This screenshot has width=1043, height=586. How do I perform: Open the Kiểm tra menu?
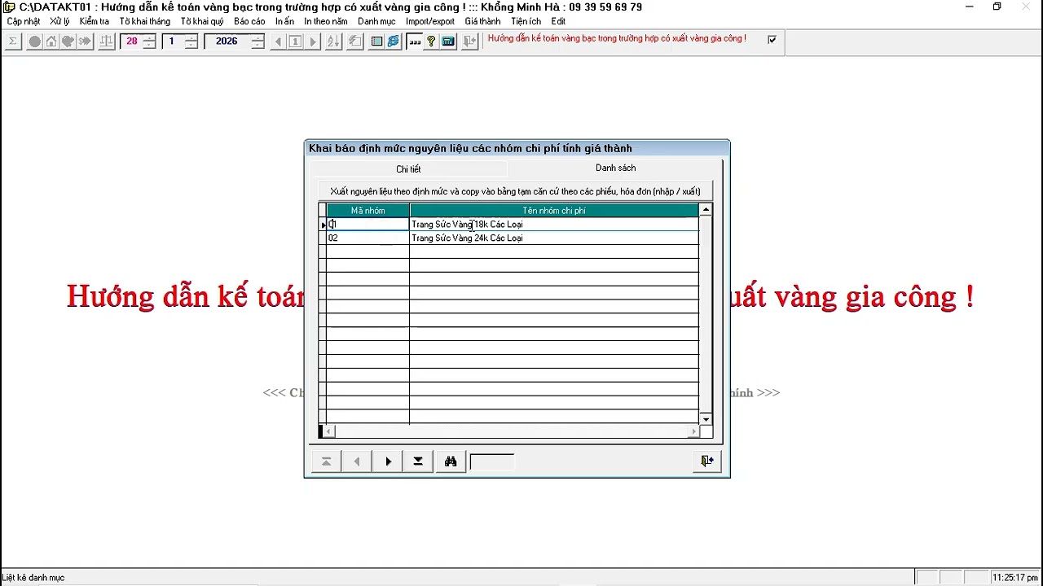[x=94, y=22]
